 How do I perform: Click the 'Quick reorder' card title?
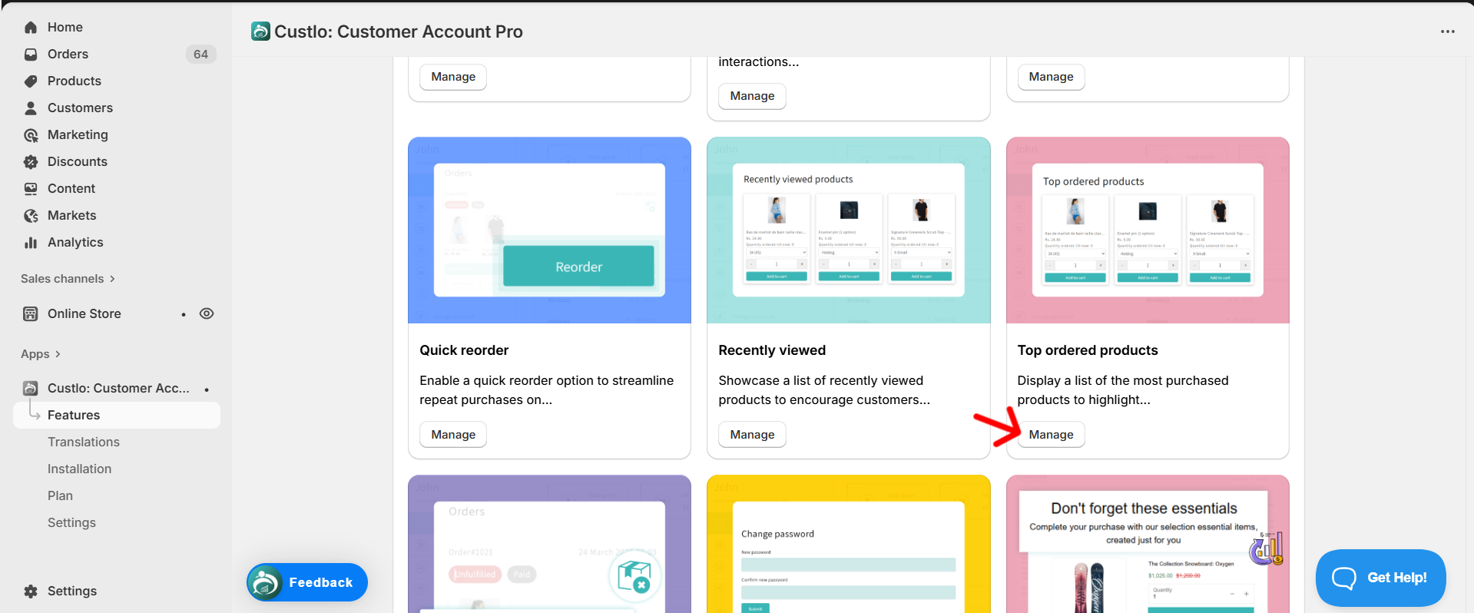point(464,350)
